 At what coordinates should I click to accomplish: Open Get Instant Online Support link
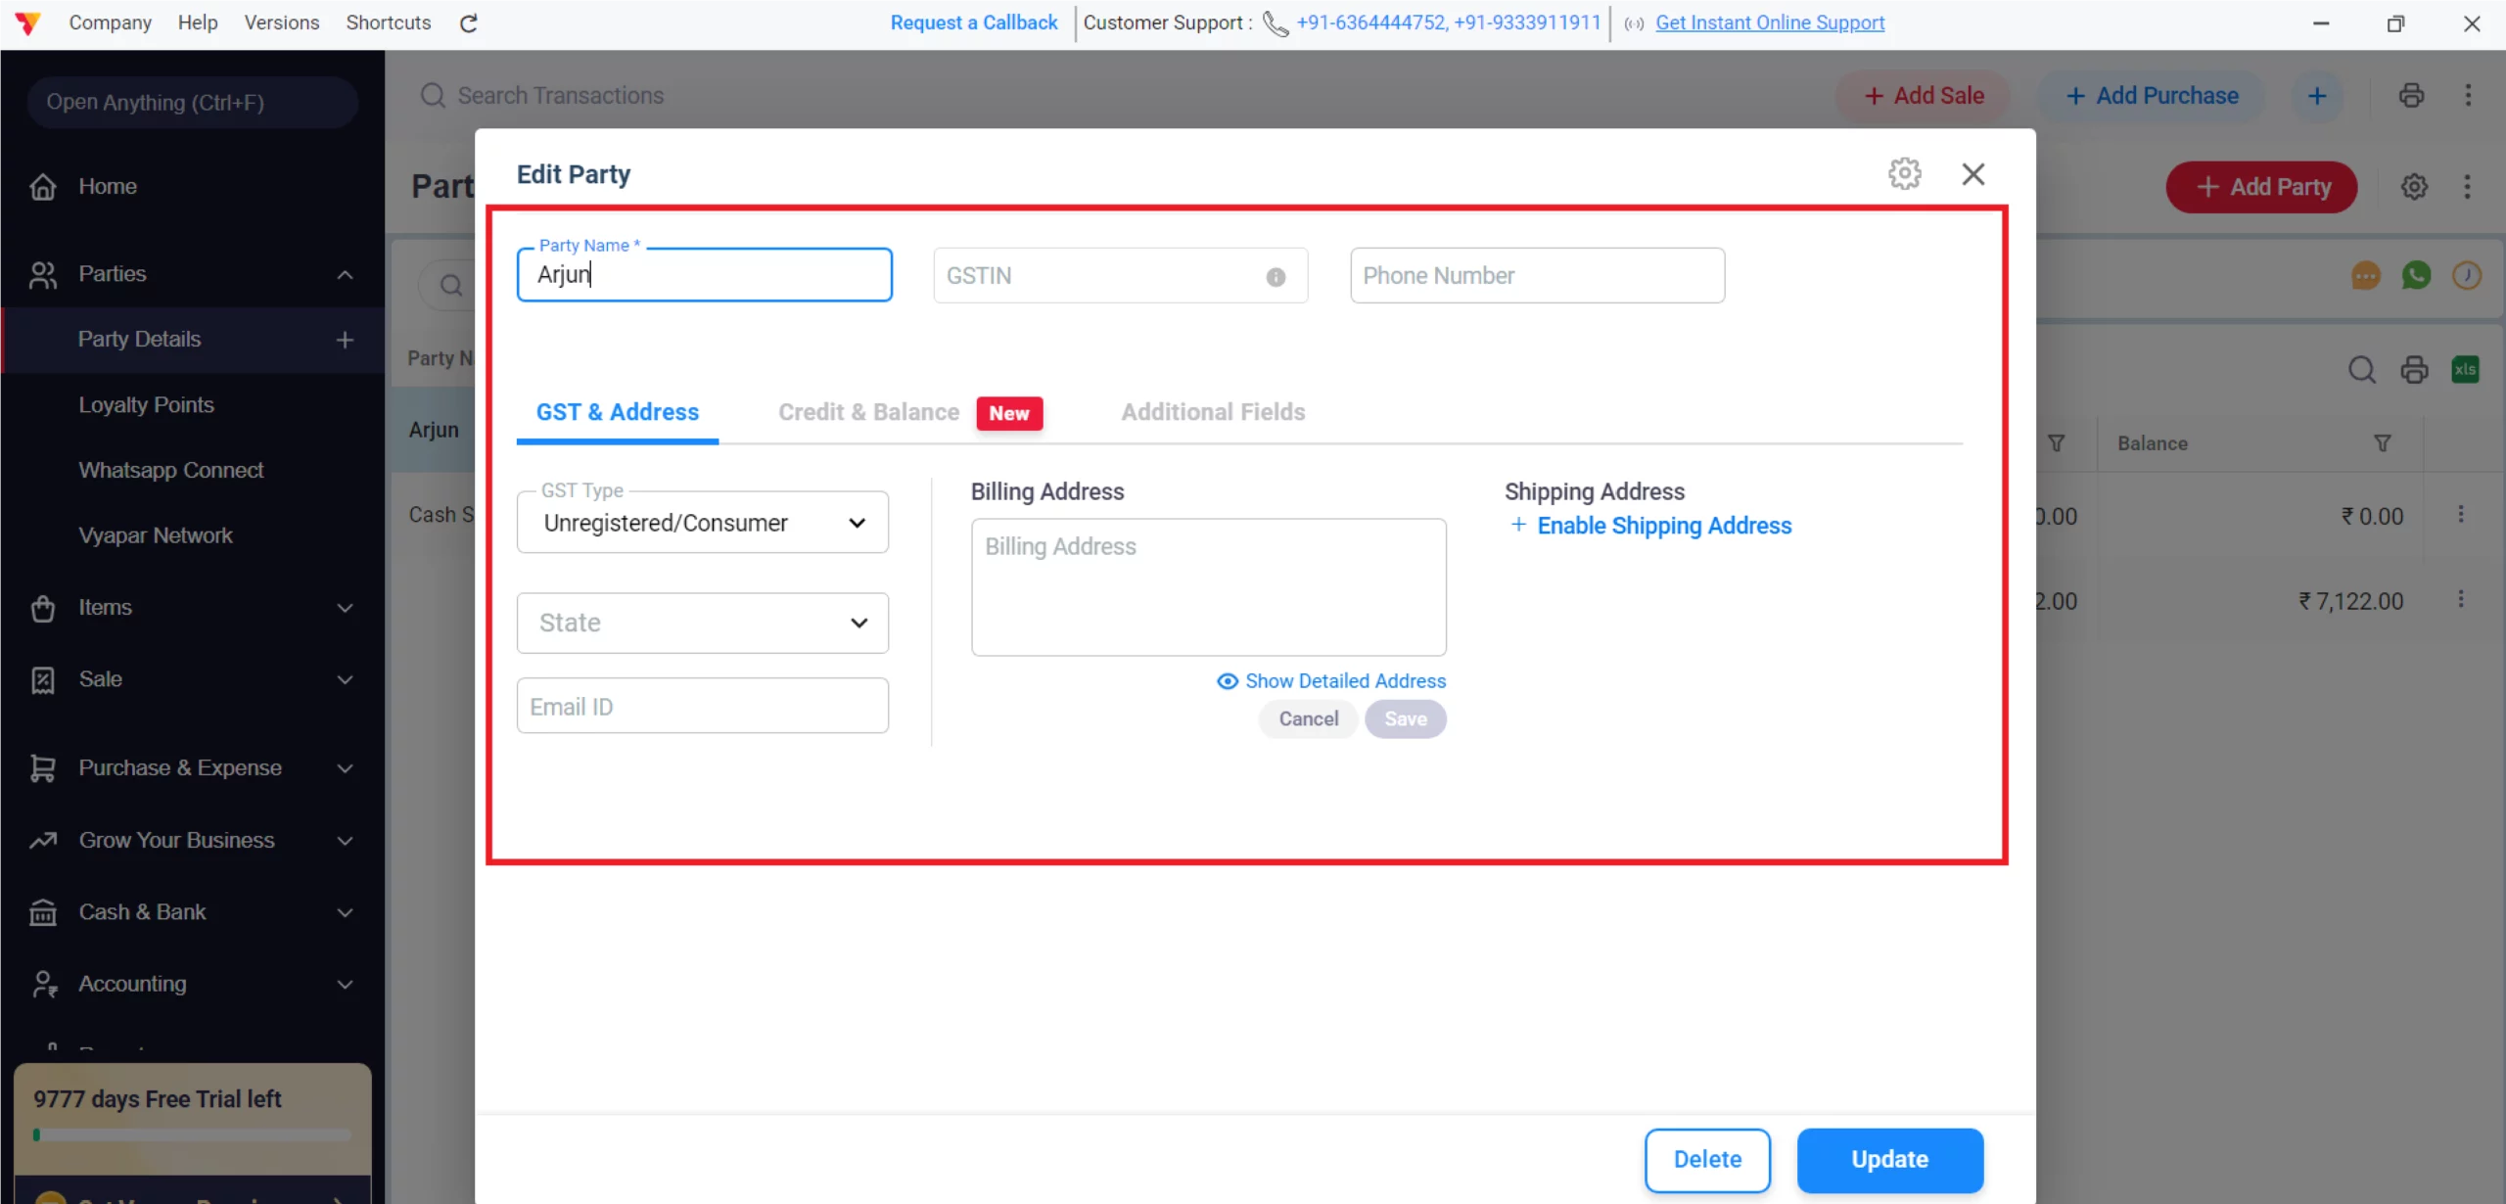[x=1770, y=23]
